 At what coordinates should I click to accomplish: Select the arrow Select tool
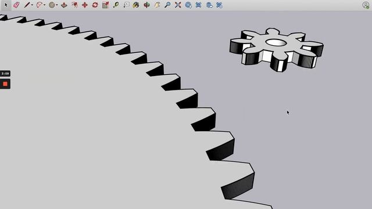click(6, 5)
